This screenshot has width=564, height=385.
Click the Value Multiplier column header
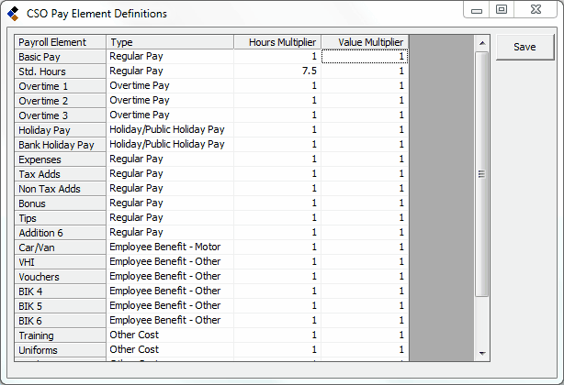tap(364, 42)
